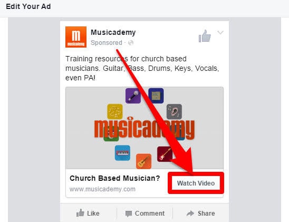
Task: Click the gray ear training icon
Action: coord(174,112)
